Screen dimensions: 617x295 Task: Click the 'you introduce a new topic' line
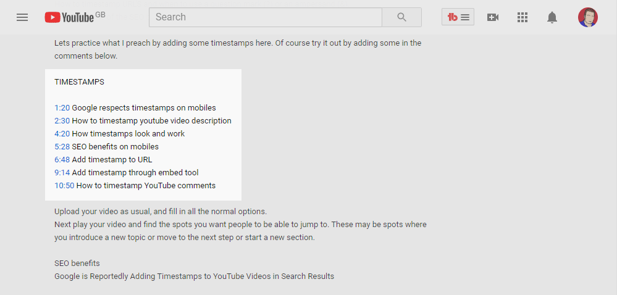point(185,238)
